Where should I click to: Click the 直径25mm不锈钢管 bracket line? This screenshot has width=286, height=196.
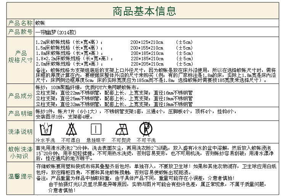pyautogui.click(x=114, y=98)
